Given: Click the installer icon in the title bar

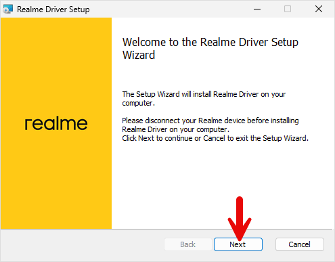Looking at the screenshot, I should [x=8, y=9].
